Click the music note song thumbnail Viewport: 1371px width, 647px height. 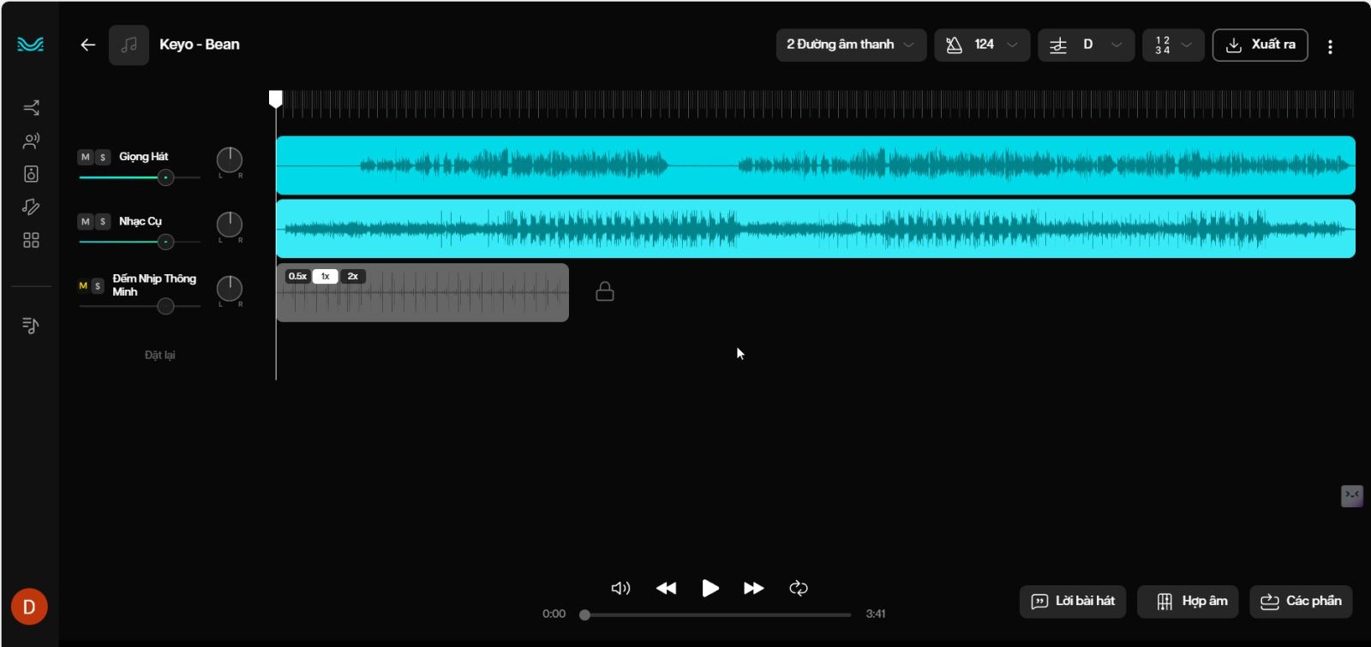pos(129,45)
